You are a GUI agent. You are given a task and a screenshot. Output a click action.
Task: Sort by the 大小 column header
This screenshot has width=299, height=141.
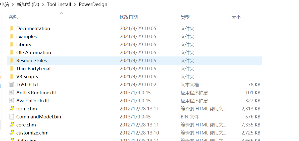coord(236,17)
